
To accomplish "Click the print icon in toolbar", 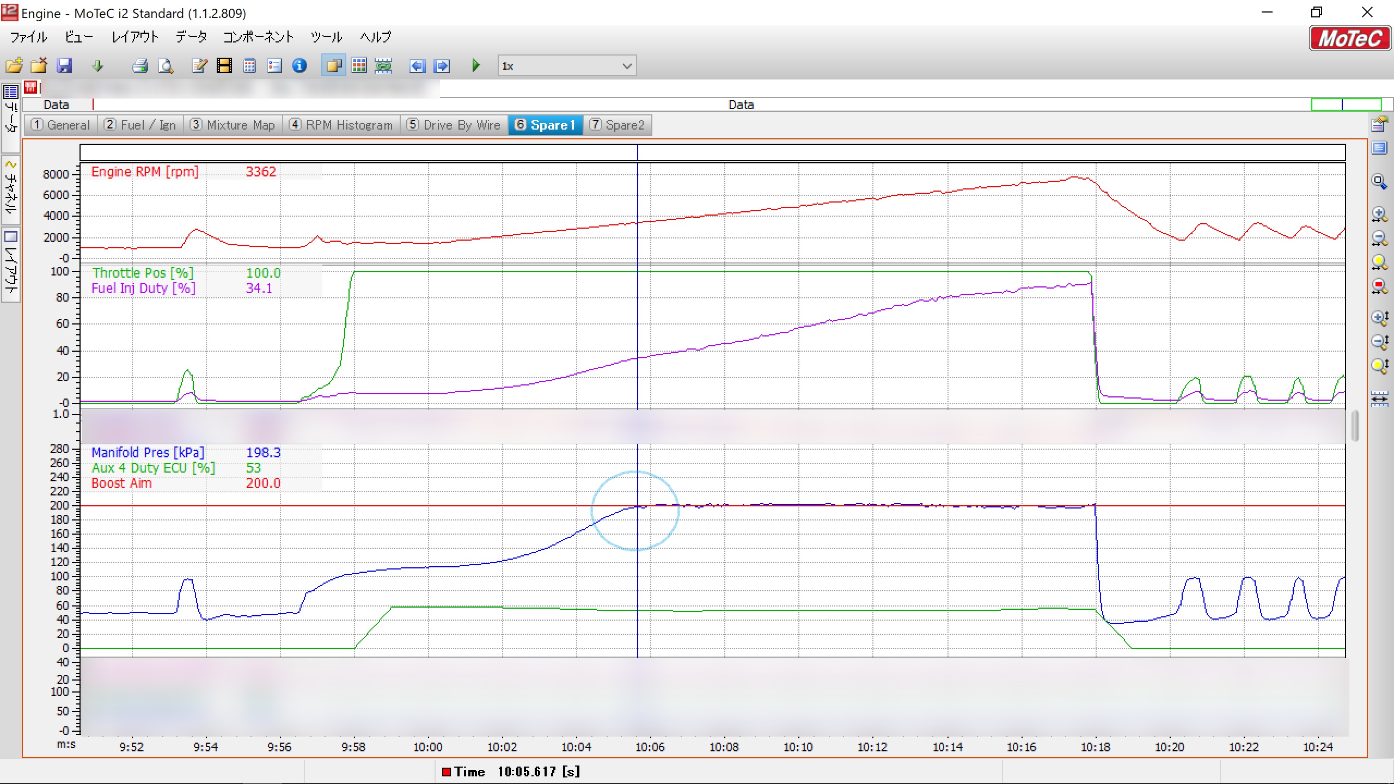I will click(x=140, y=66).
